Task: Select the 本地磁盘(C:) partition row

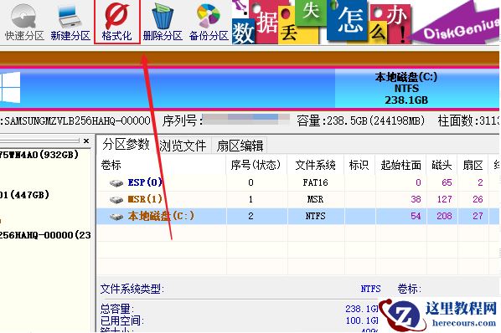Action: tap(297, 216)
